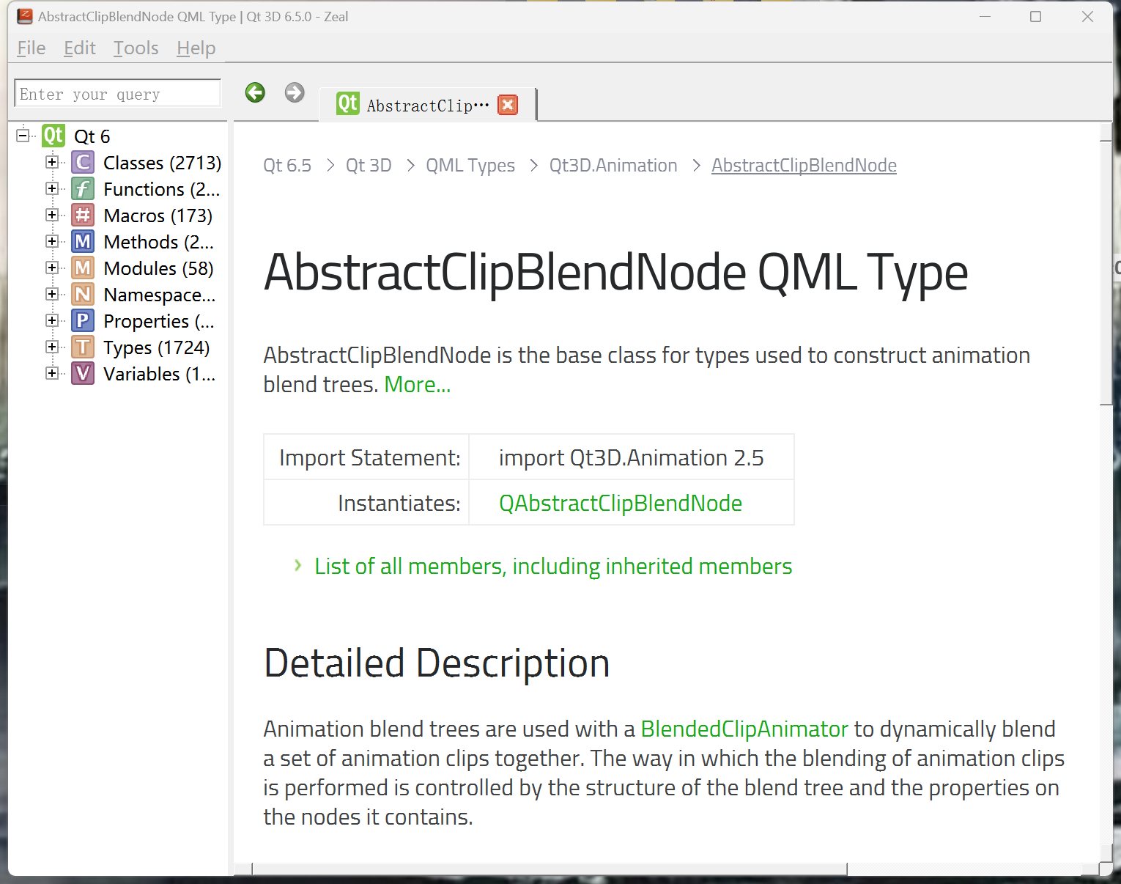Image resolution: width=1121 pixels, height=884 pixels.
Task: Open the Qt3D.Animation breadcrumb link
Action: pyautogui.click(x=613, y=166)
